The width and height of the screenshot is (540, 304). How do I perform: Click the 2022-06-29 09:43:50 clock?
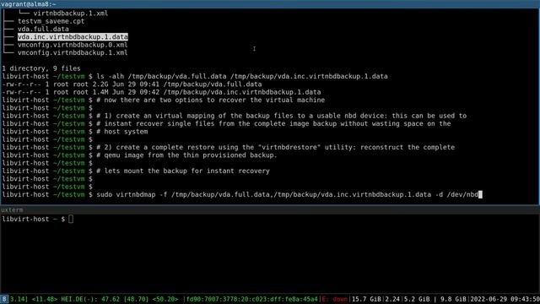[505, 299]
